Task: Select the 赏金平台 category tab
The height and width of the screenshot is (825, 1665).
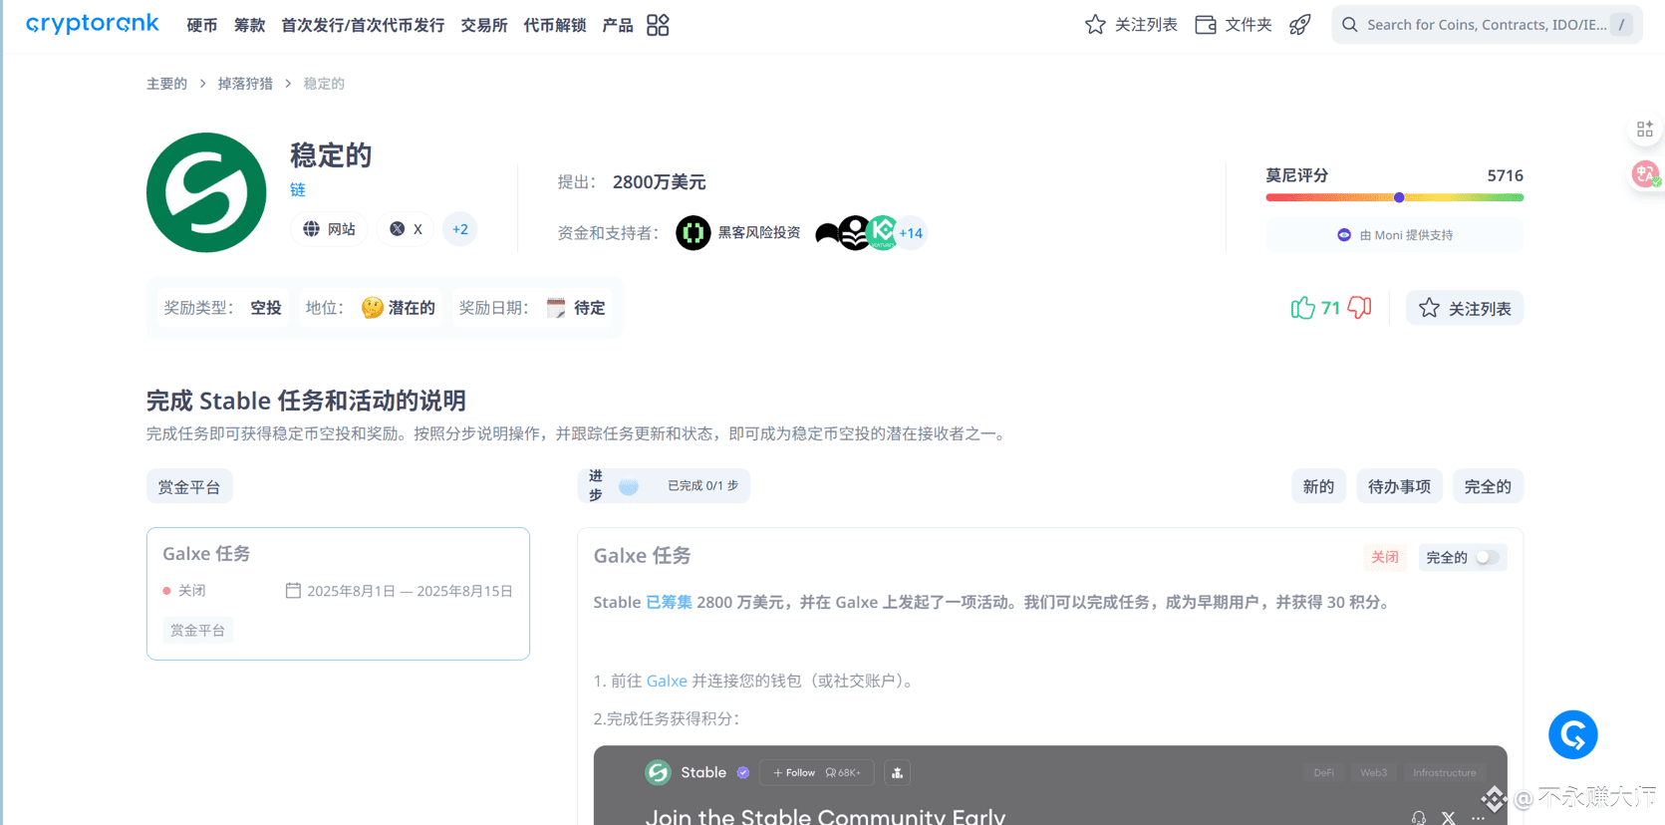Action: click(x=189, y=486)
